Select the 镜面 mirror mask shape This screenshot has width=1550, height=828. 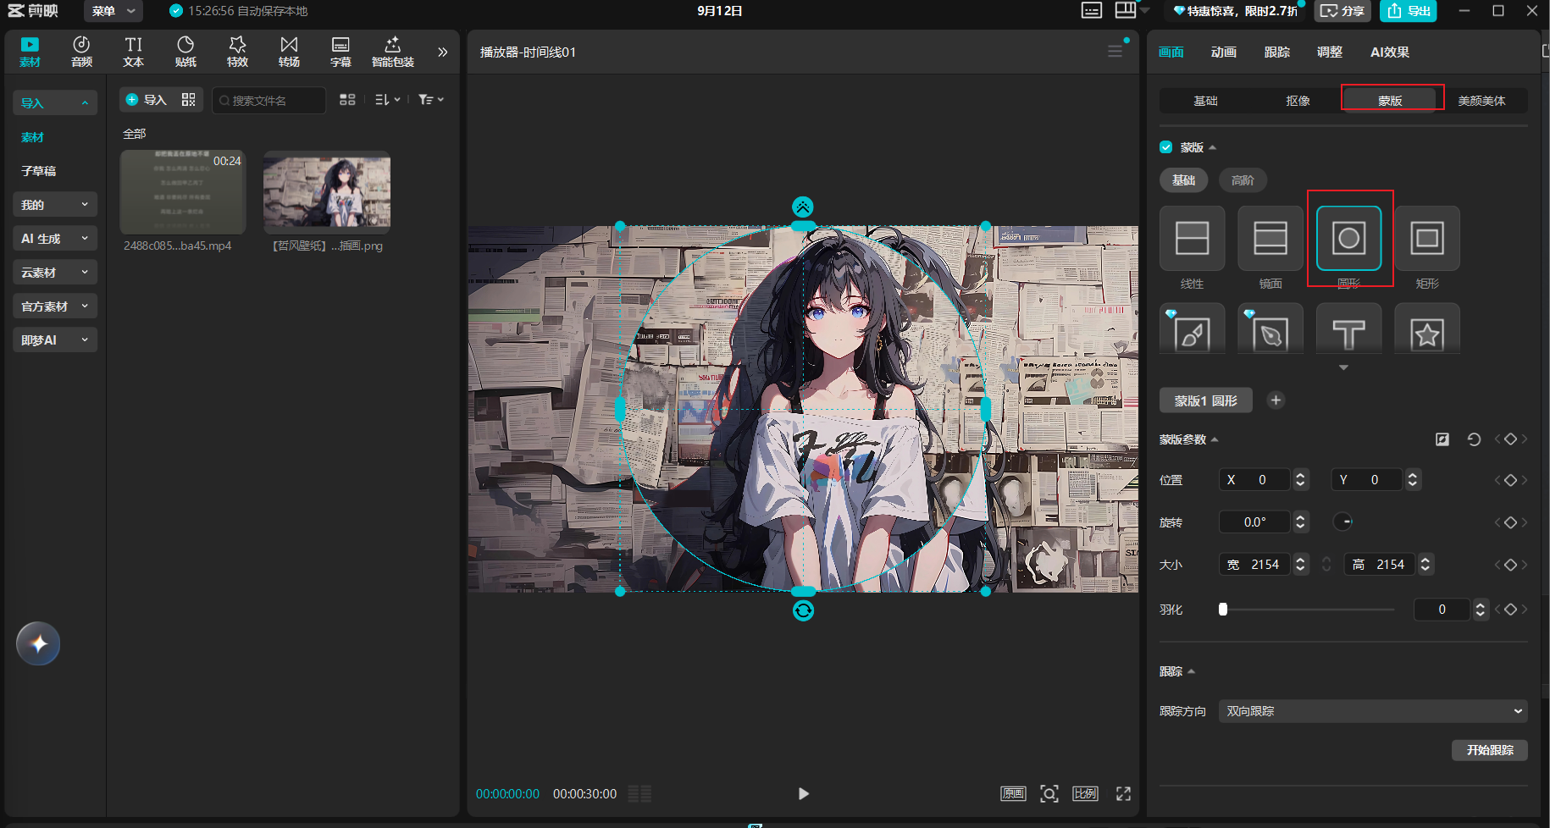click(x=1270, y=238)
